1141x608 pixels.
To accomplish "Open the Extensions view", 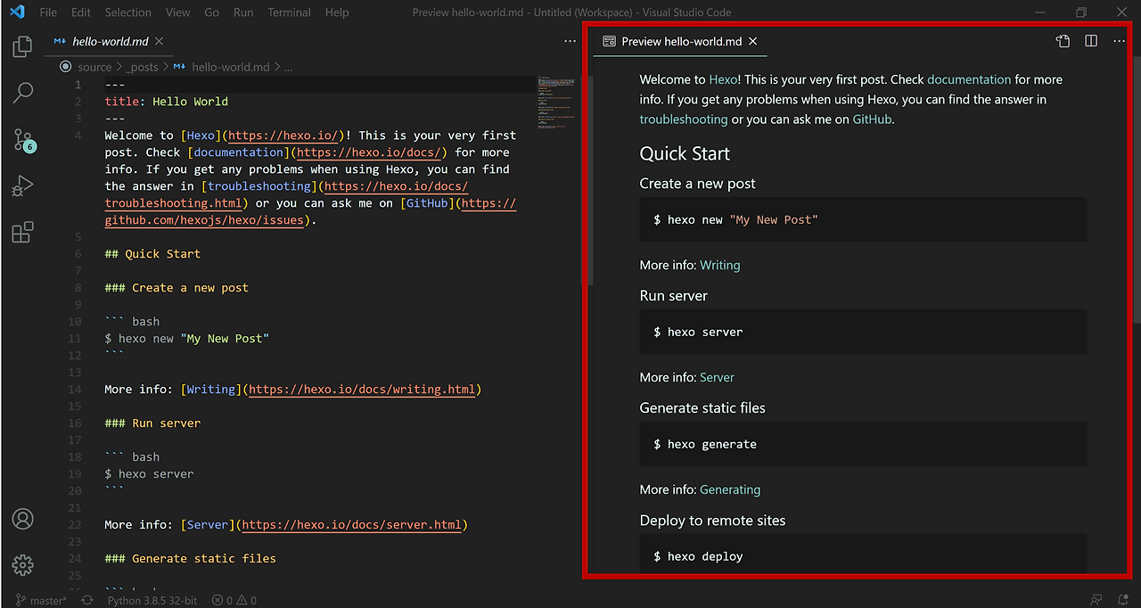I will click(23, 233).
